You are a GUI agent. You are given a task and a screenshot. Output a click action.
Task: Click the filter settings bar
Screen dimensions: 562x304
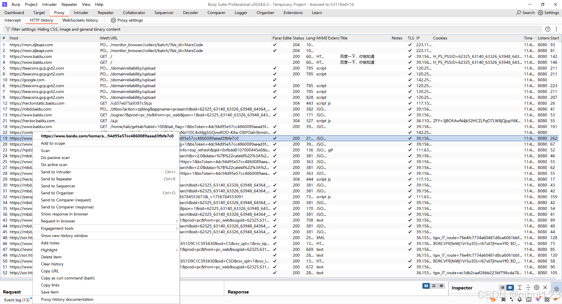pos(272,29)
